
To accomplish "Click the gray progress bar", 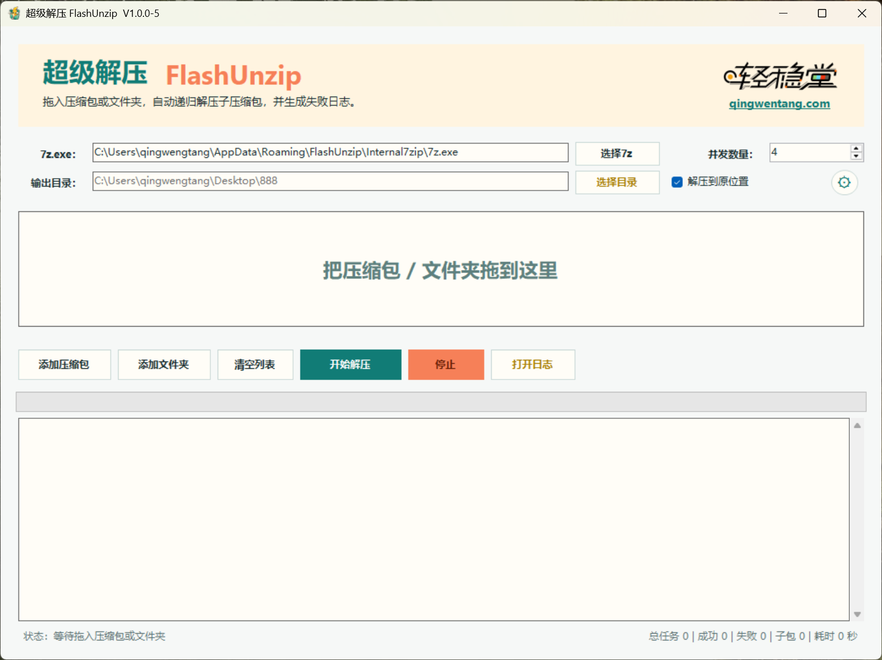I will pos(441,402).
